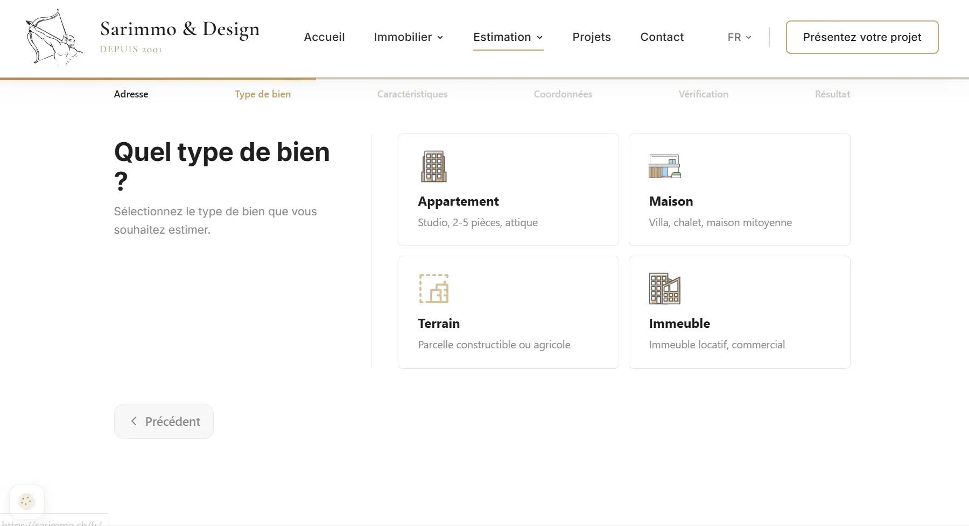Click the Précédent label text
The width and height of the screenshot is (969, 526).
pyautogui.click(x=173, y=421)
